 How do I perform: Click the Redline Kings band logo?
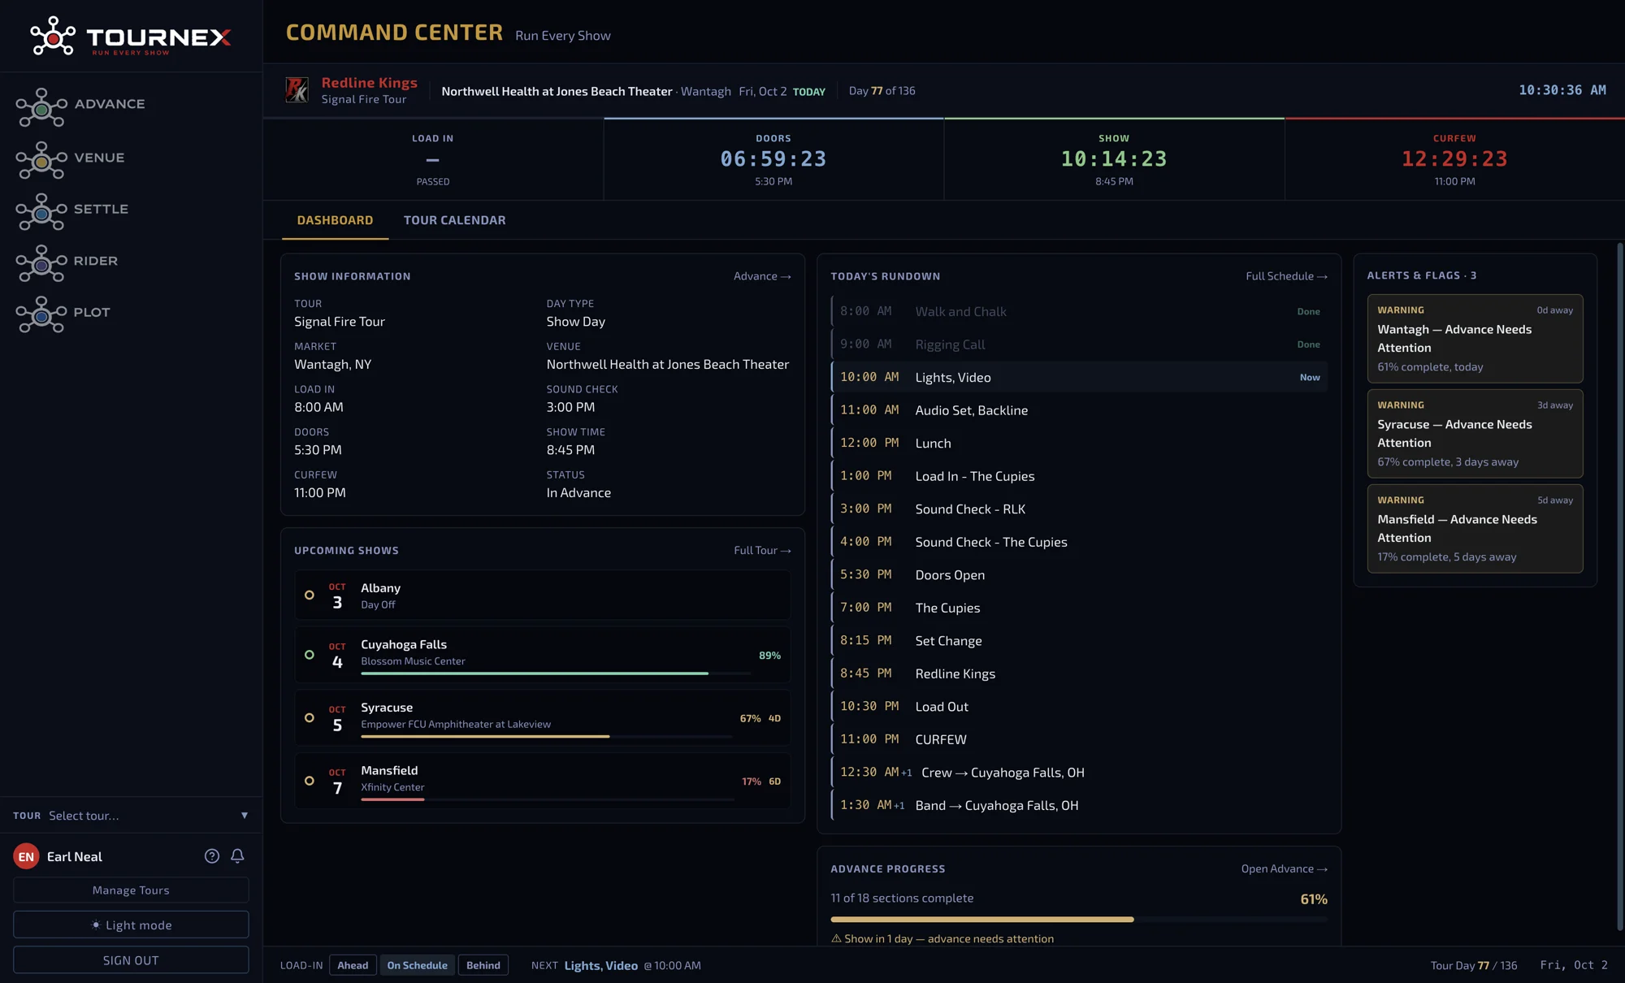pyautogui.click(x=297, y=90)
